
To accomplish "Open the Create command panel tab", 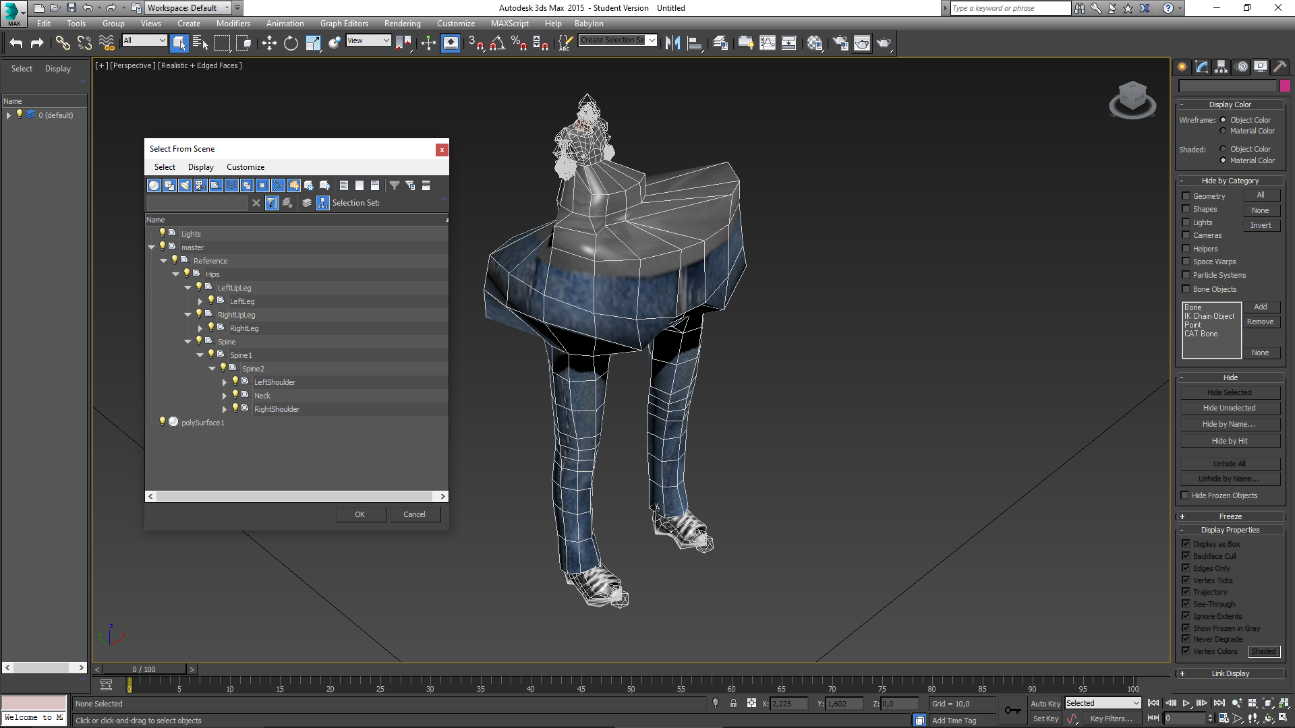I will (x=1182, y=66).
